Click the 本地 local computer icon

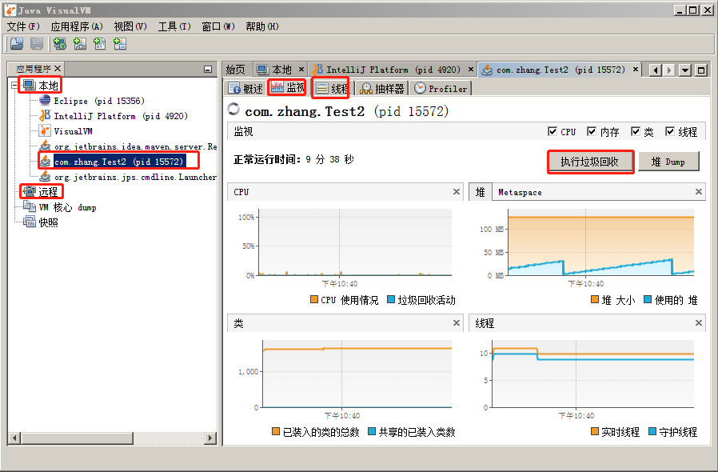tap(30, 86)
